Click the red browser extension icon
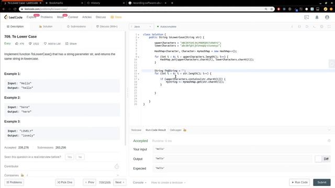Image resolution: width=335 pixels, height=188 pixels. pos(278,9)
